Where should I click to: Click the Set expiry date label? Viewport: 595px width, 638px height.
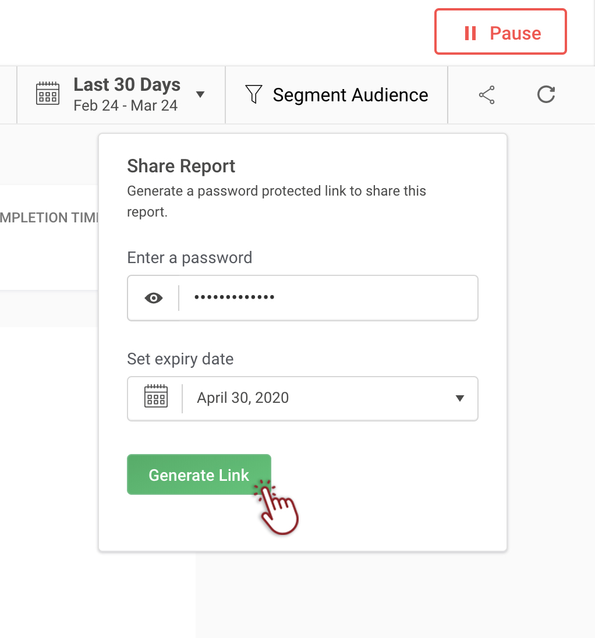(180, 359)
